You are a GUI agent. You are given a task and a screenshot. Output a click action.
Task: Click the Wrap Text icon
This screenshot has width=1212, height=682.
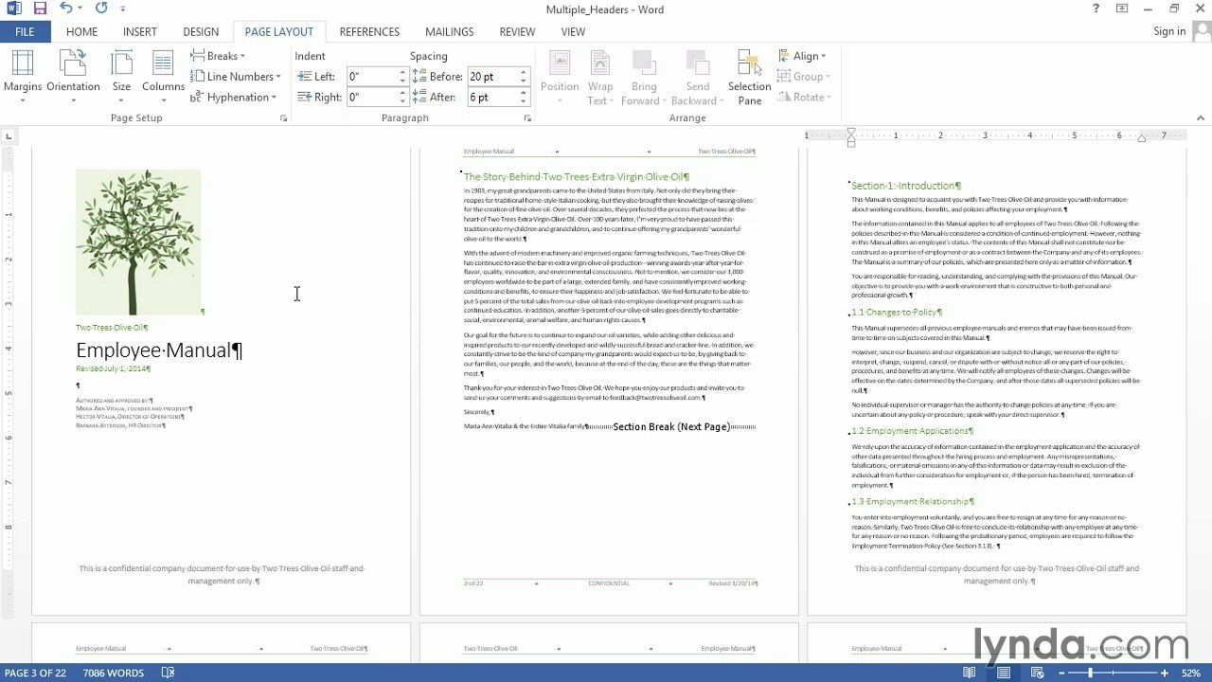(x=600, y=64)
